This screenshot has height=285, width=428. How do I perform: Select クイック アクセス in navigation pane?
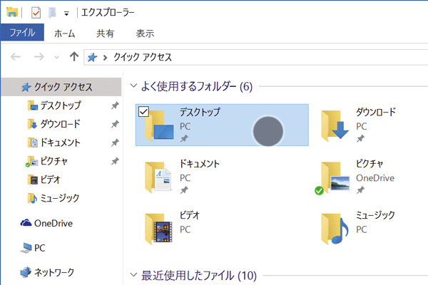(61, 87)
